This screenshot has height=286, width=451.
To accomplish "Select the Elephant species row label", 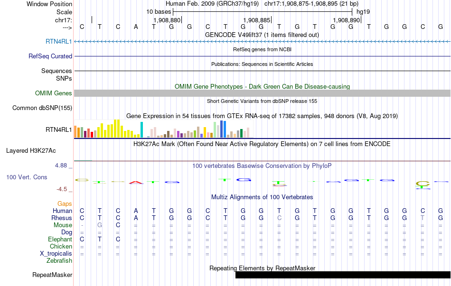I will [60, 240].
